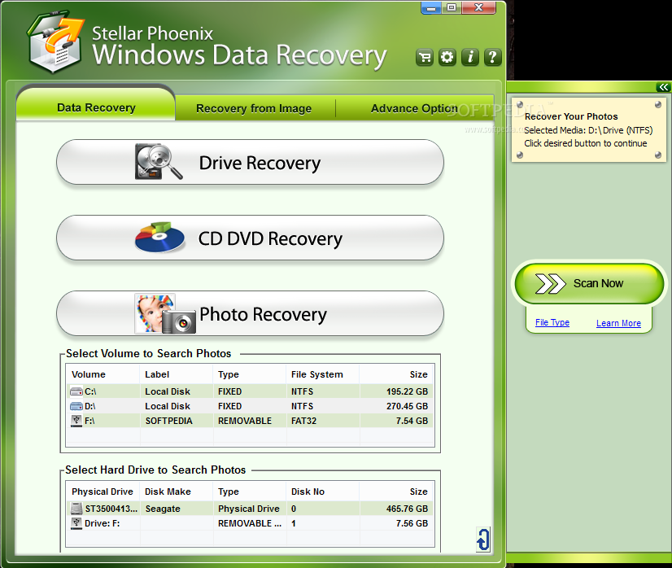Start Drive Recovery
Screen dimensions: 672x568
250,162
